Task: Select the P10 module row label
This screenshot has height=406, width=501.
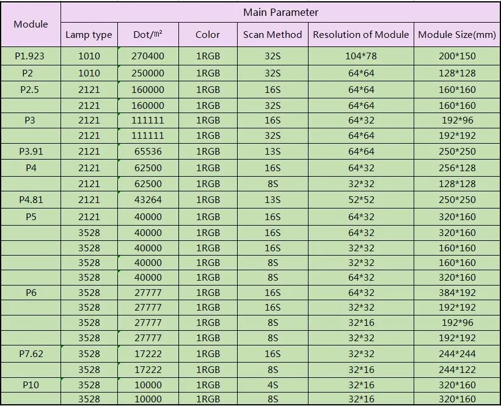Action: point(31,384)
